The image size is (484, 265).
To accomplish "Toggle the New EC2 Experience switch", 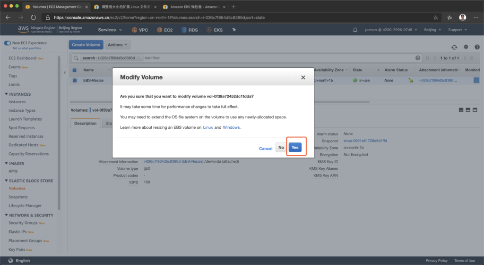I will click(8, 43).
